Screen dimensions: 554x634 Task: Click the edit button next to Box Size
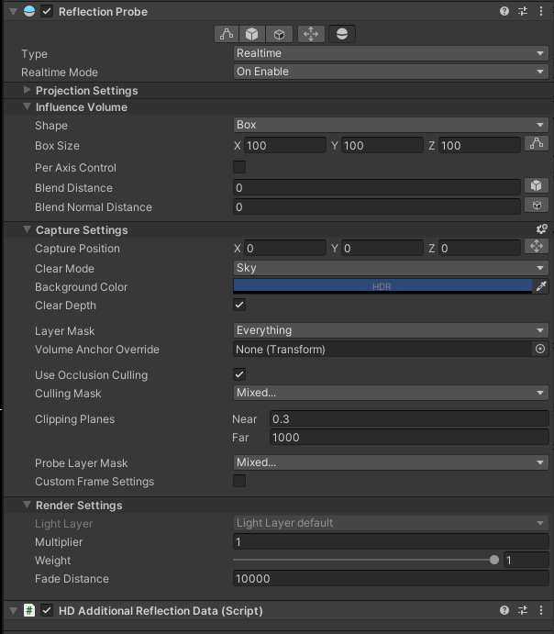537,144
